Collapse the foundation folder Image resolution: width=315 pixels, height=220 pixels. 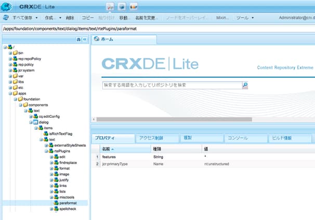click(15, 99)
